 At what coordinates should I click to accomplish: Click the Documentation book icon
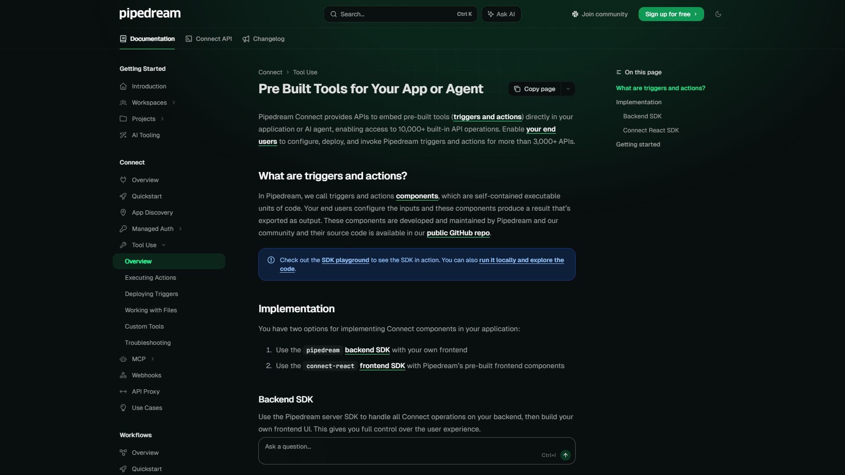point(123,39)
